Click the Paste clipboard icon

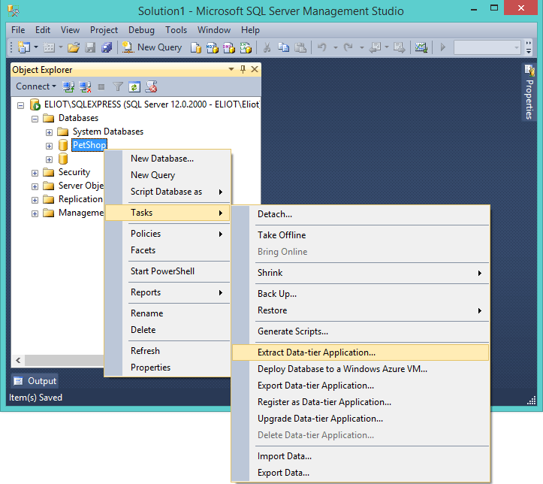[300, 47]
